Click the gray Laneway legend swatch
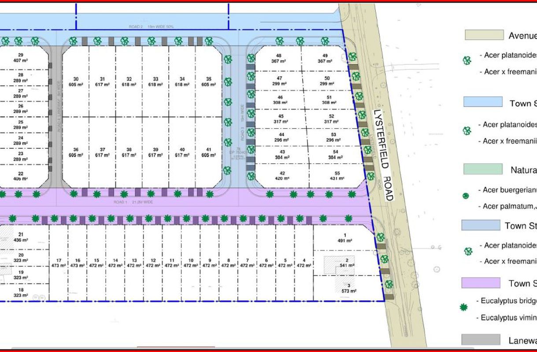Image resolution: width=537 pixels, height=352 pixels. (481, 340)
